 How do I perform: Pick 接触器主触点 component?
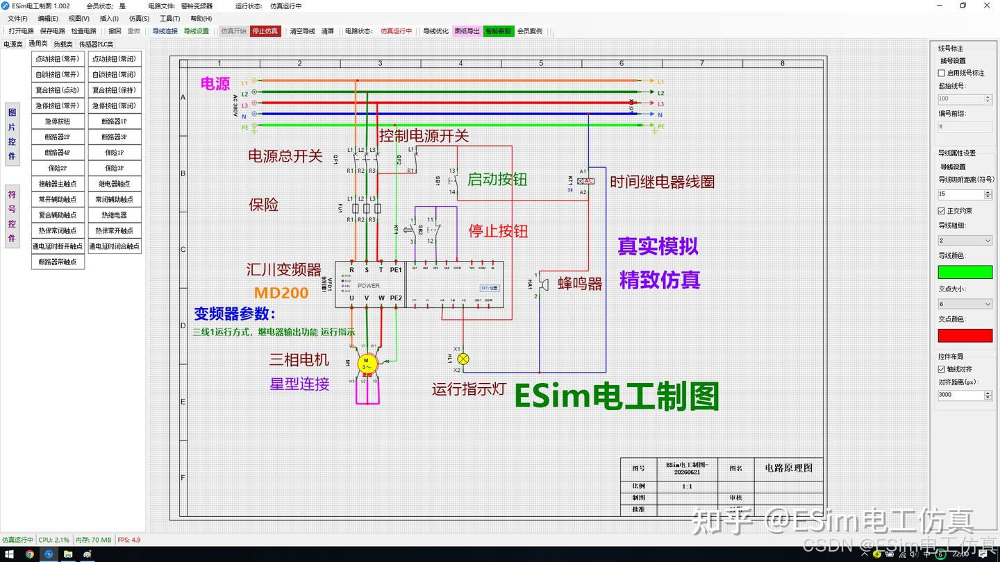point(58,183)
